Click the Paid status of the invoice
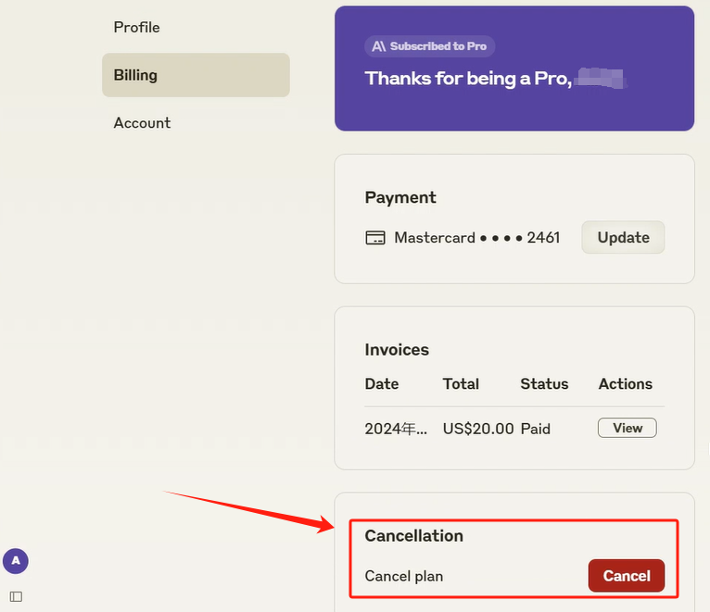The width and height of the screenshot is (710, 612). (x=535, y=429)
